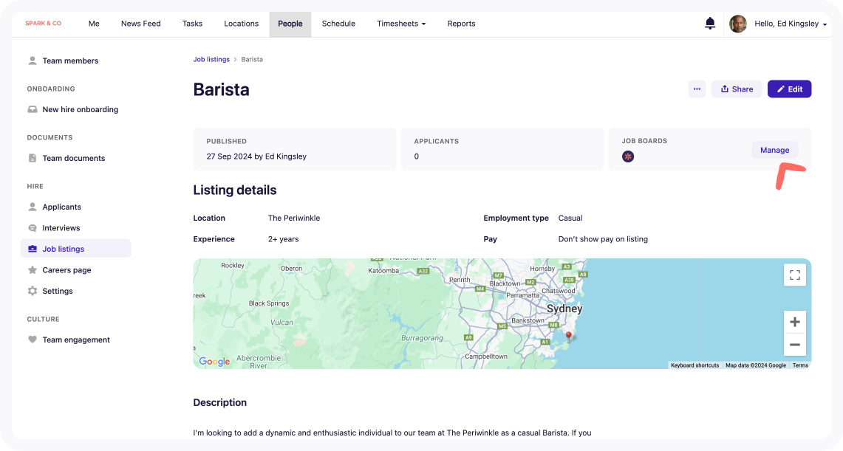The height and width of the screenshot is (451, 843).
Task: Open the map Terms link
Action: coord(800,365)
